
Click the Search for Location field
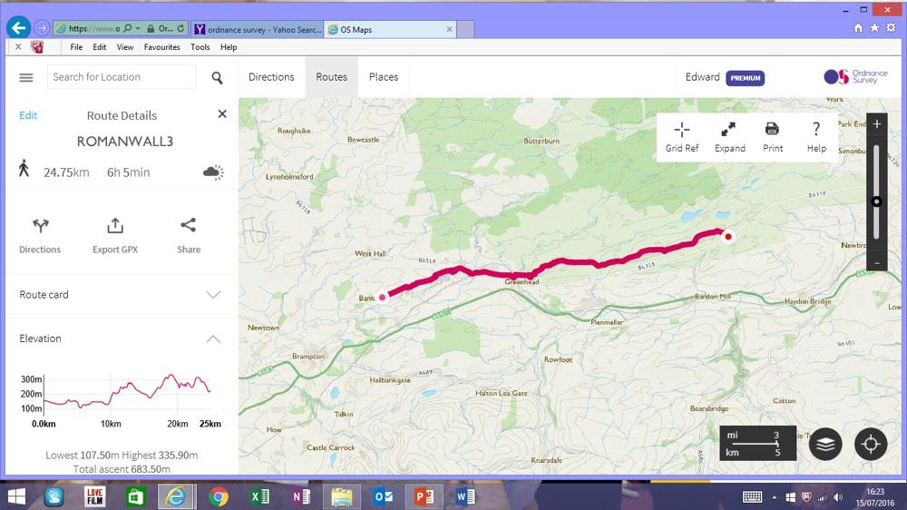click(121, 77)
